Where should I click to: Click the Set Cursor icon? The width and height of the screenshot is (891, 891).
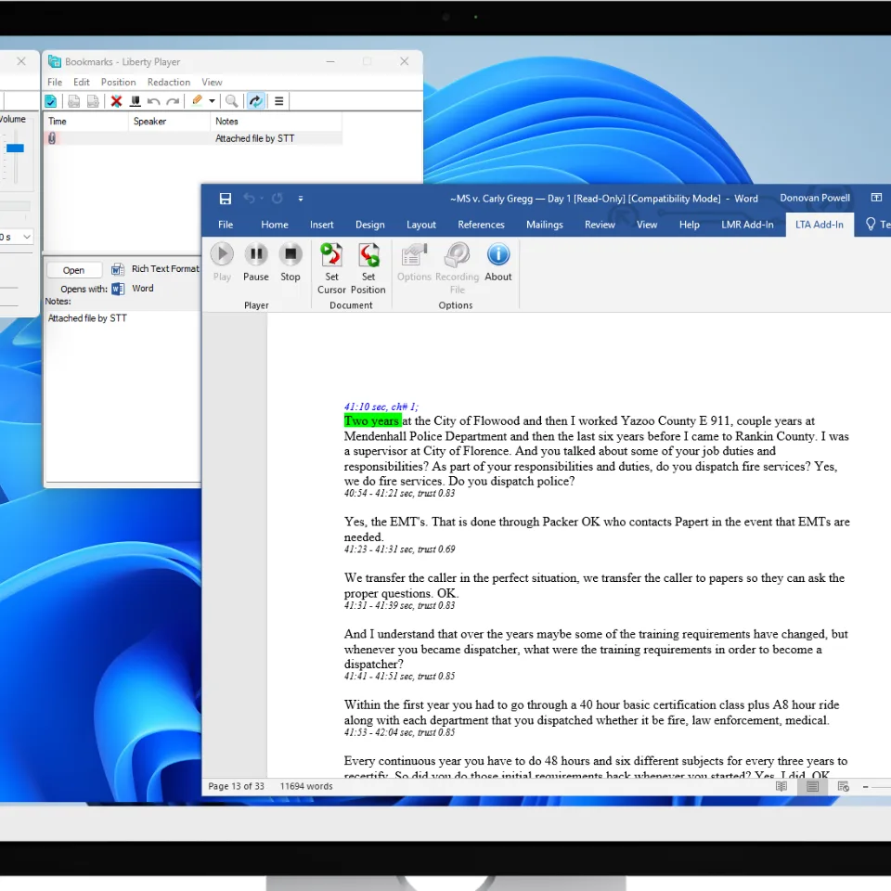pyautogui.click(x=331, y=254)
